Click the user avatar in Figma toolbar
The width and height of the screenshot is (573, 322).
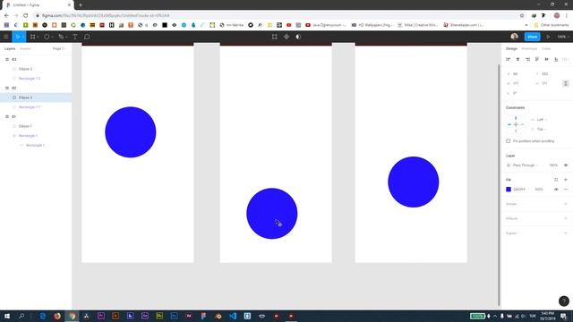[x=515, y=37]
